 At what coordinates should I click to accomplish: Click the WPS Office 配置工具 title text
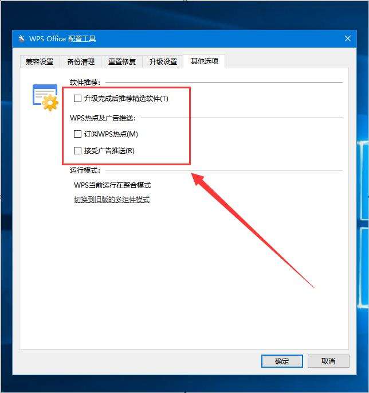pos(62,38)
